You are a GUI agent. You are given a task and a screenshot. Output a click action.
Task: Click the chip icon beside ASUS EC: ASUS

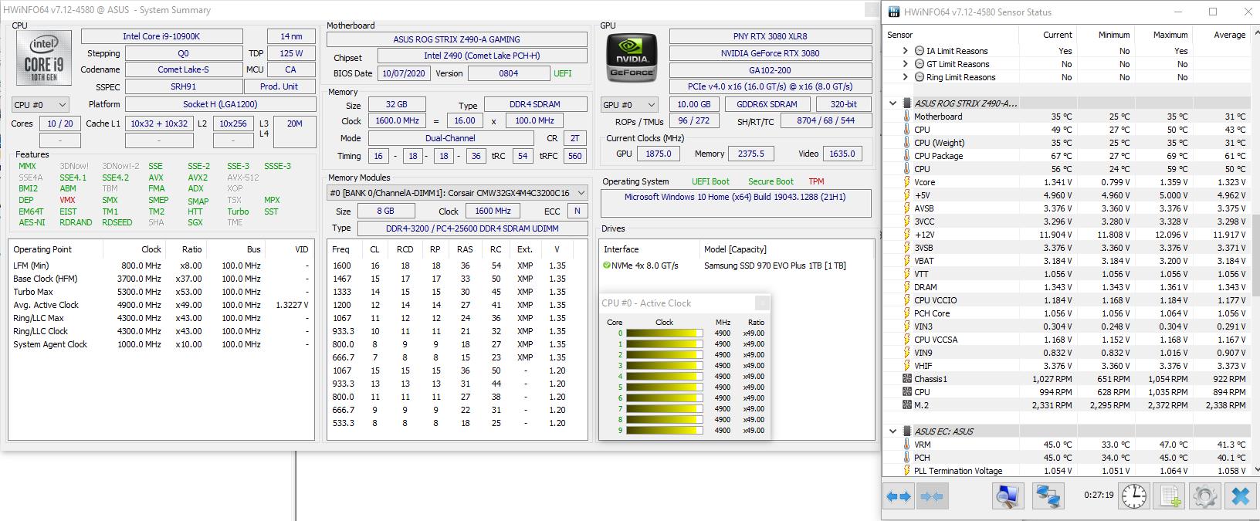coord(907,431)
